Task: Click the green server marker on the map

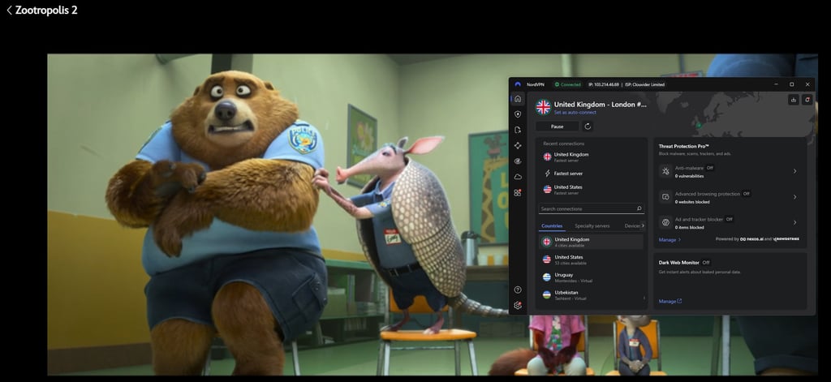Action: [x=698, y=125]
